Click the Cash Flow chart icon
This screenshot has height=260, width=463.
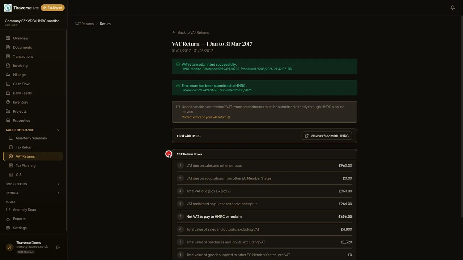pyautogui.click(x=8, y=84)
